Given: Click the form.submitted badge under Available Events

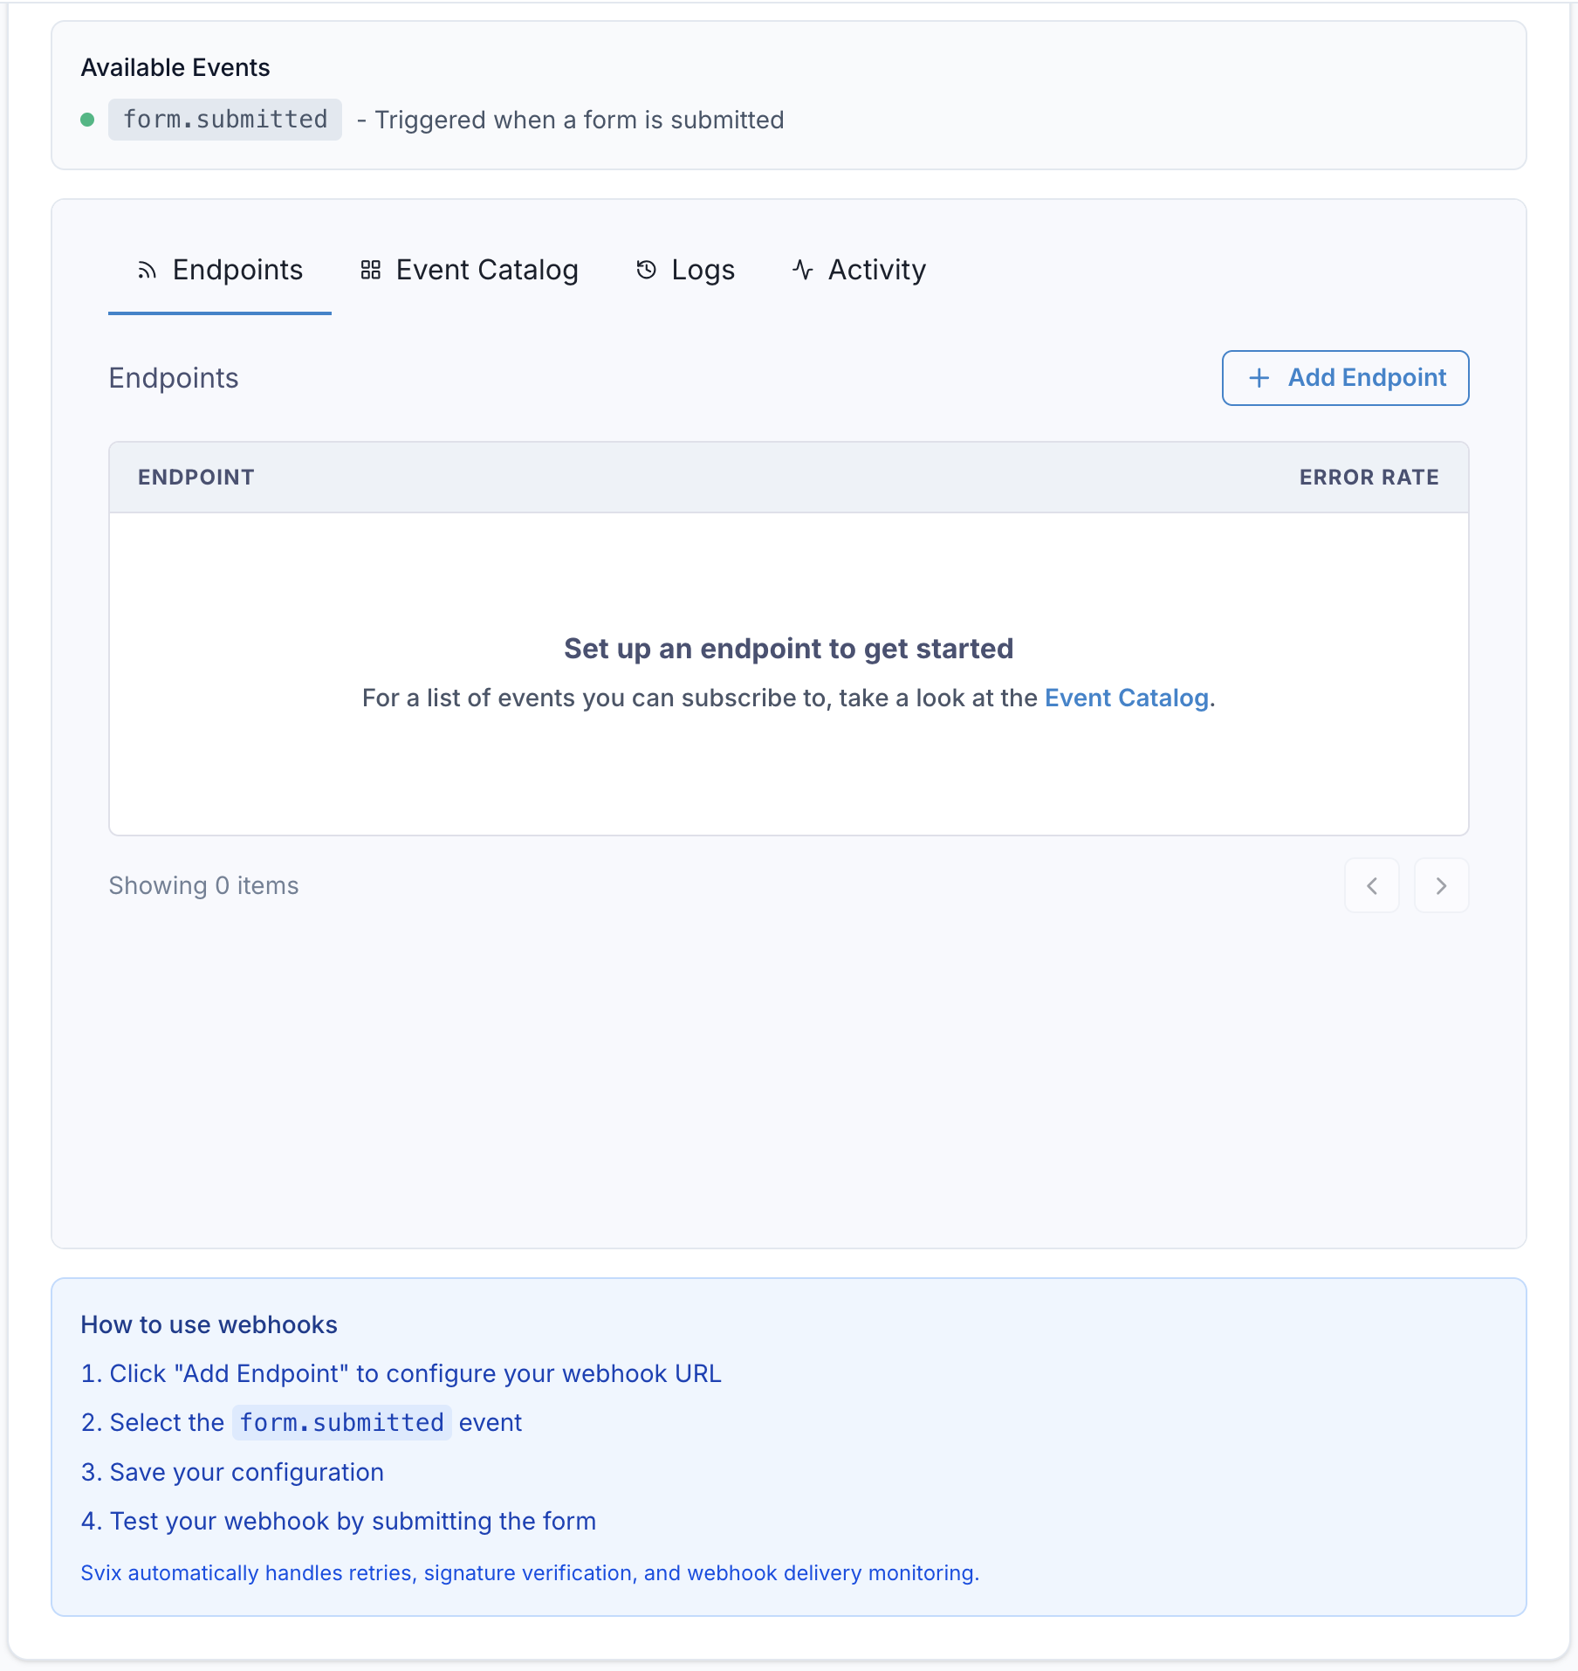Looking at the screenshot, I should tap(224, 119).
